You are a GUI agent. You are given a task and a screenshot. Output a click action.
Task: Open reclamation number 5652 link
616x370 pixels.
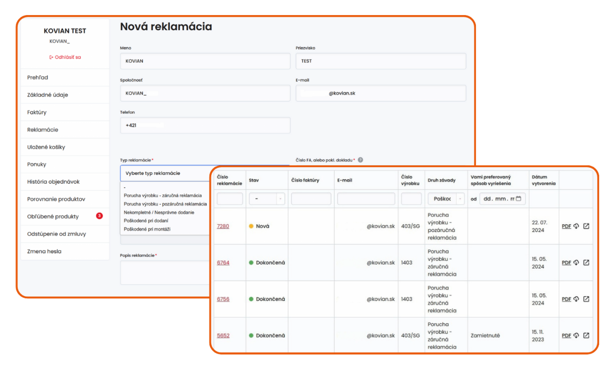(x=223, y=336)
